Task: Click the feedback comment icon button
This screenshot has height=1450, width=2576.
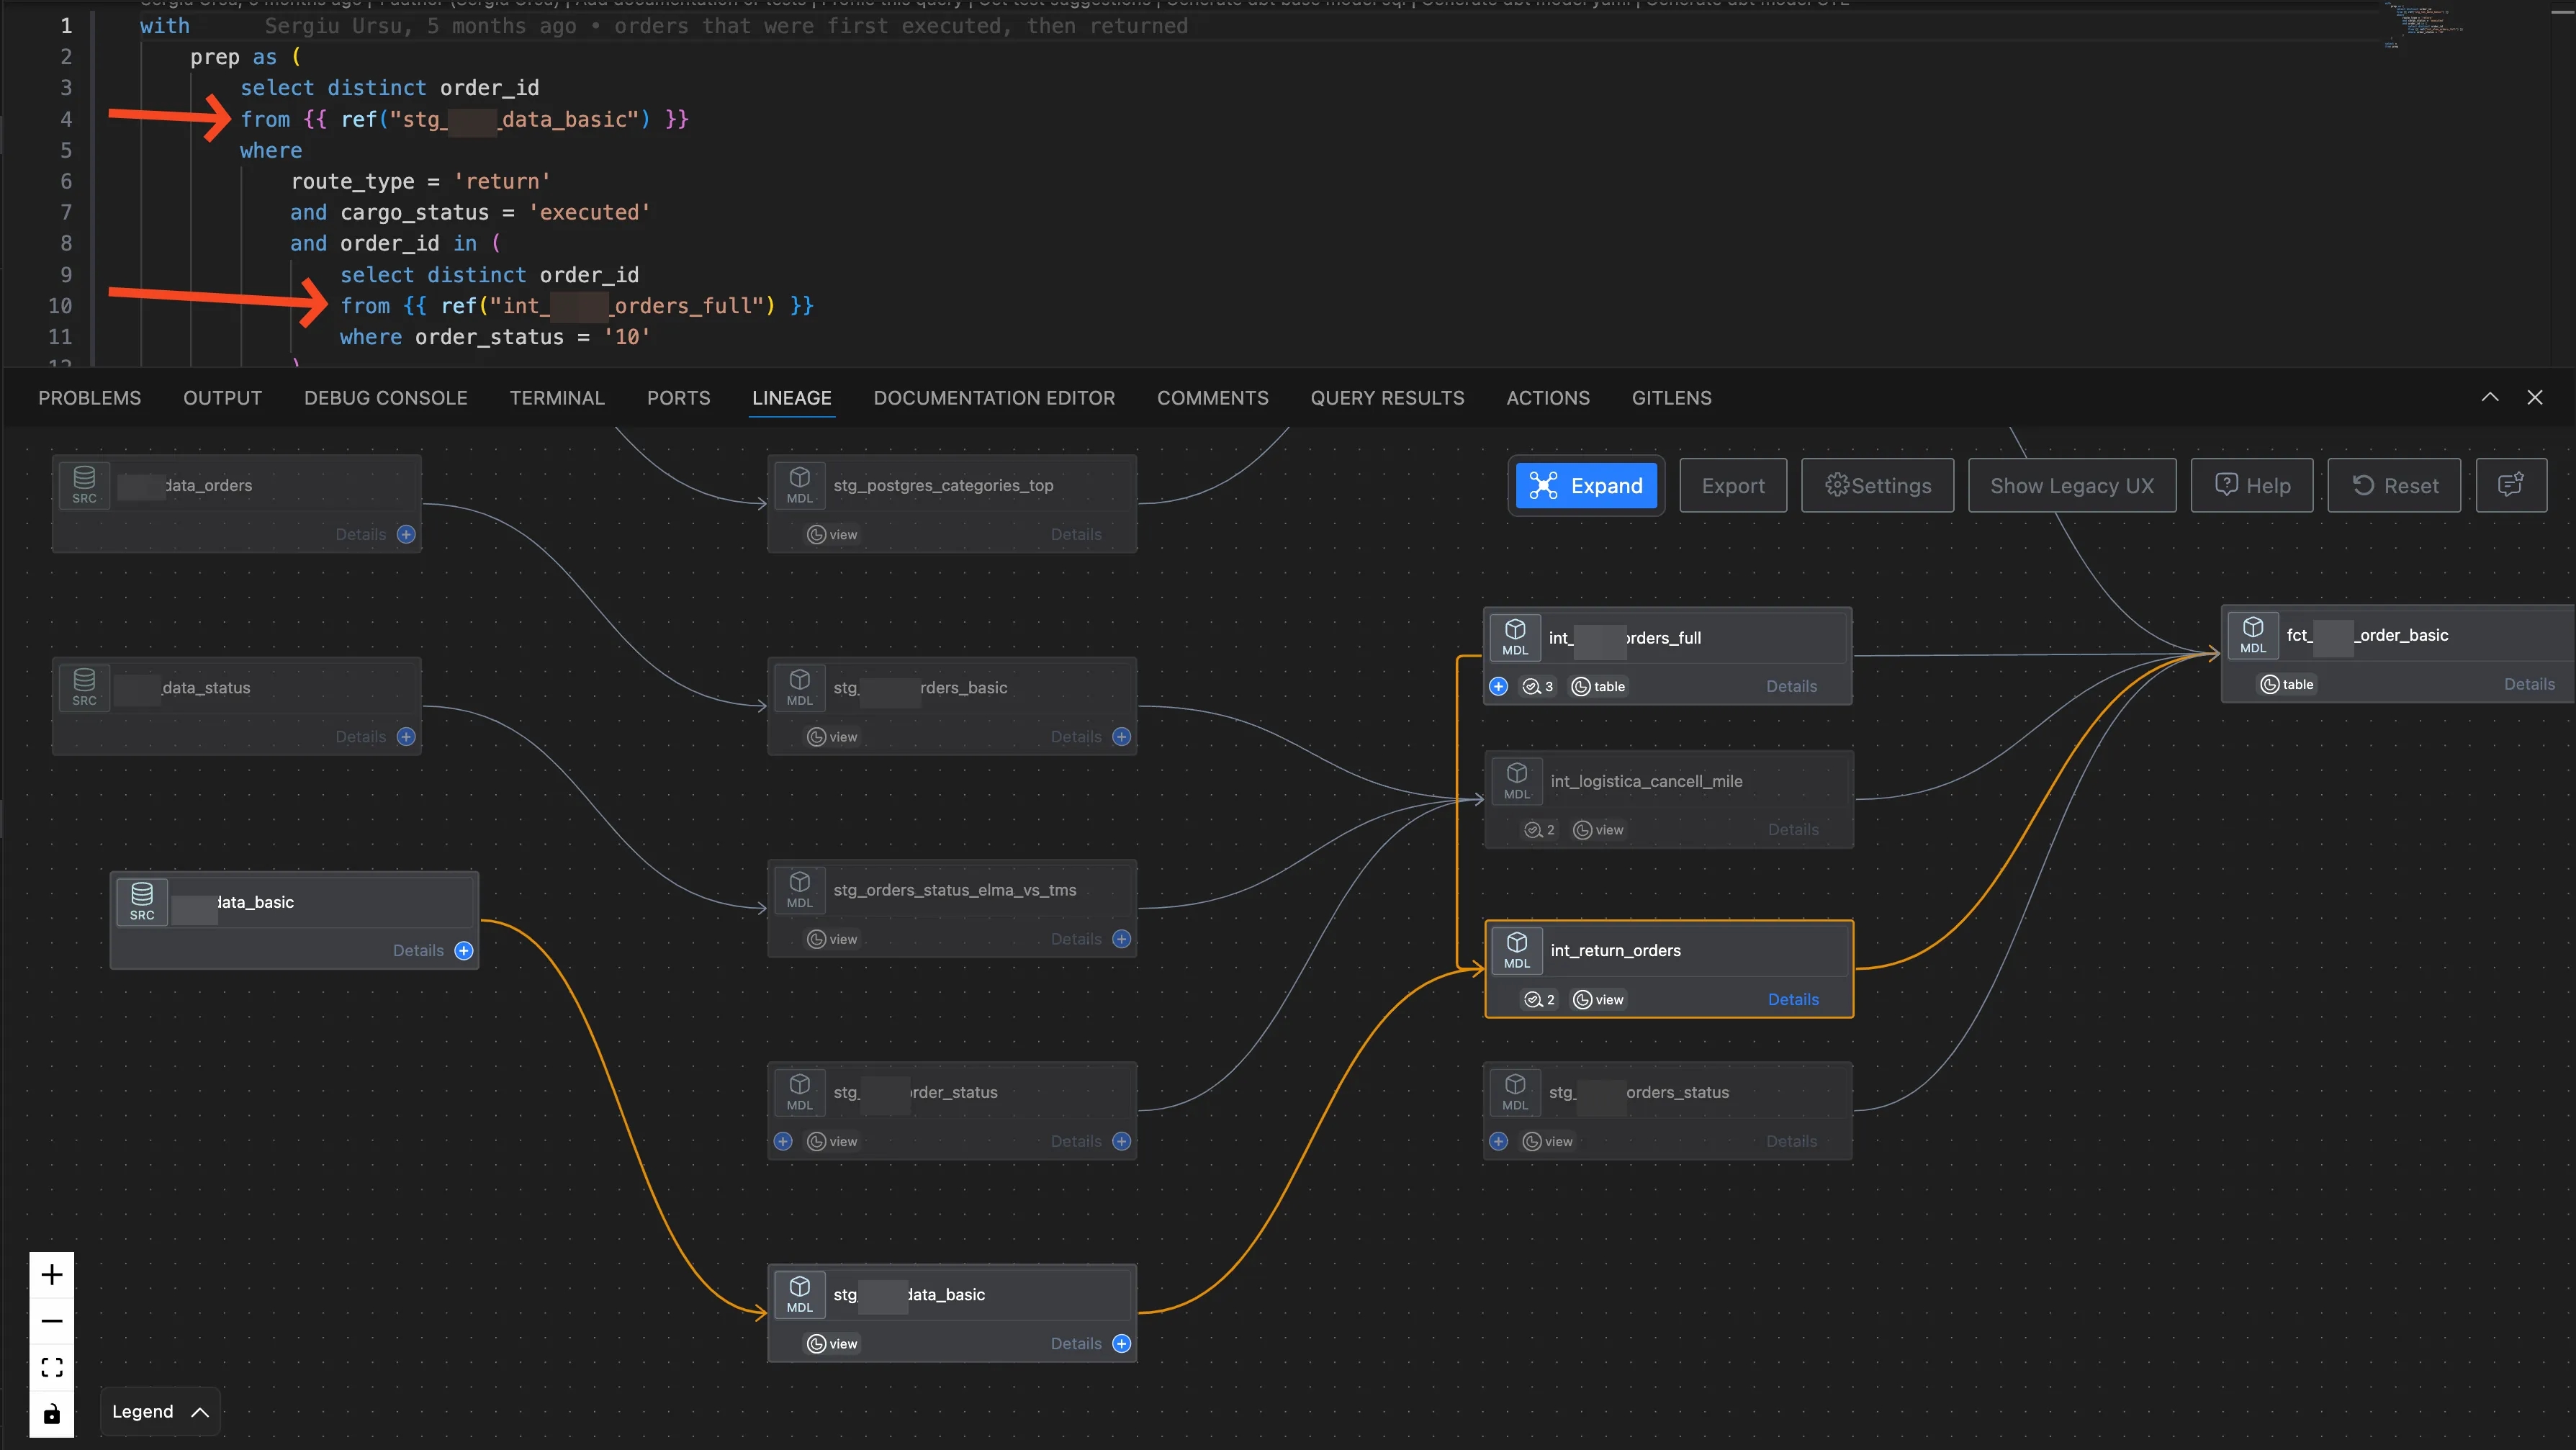Action: click(x=2511, y=486)
